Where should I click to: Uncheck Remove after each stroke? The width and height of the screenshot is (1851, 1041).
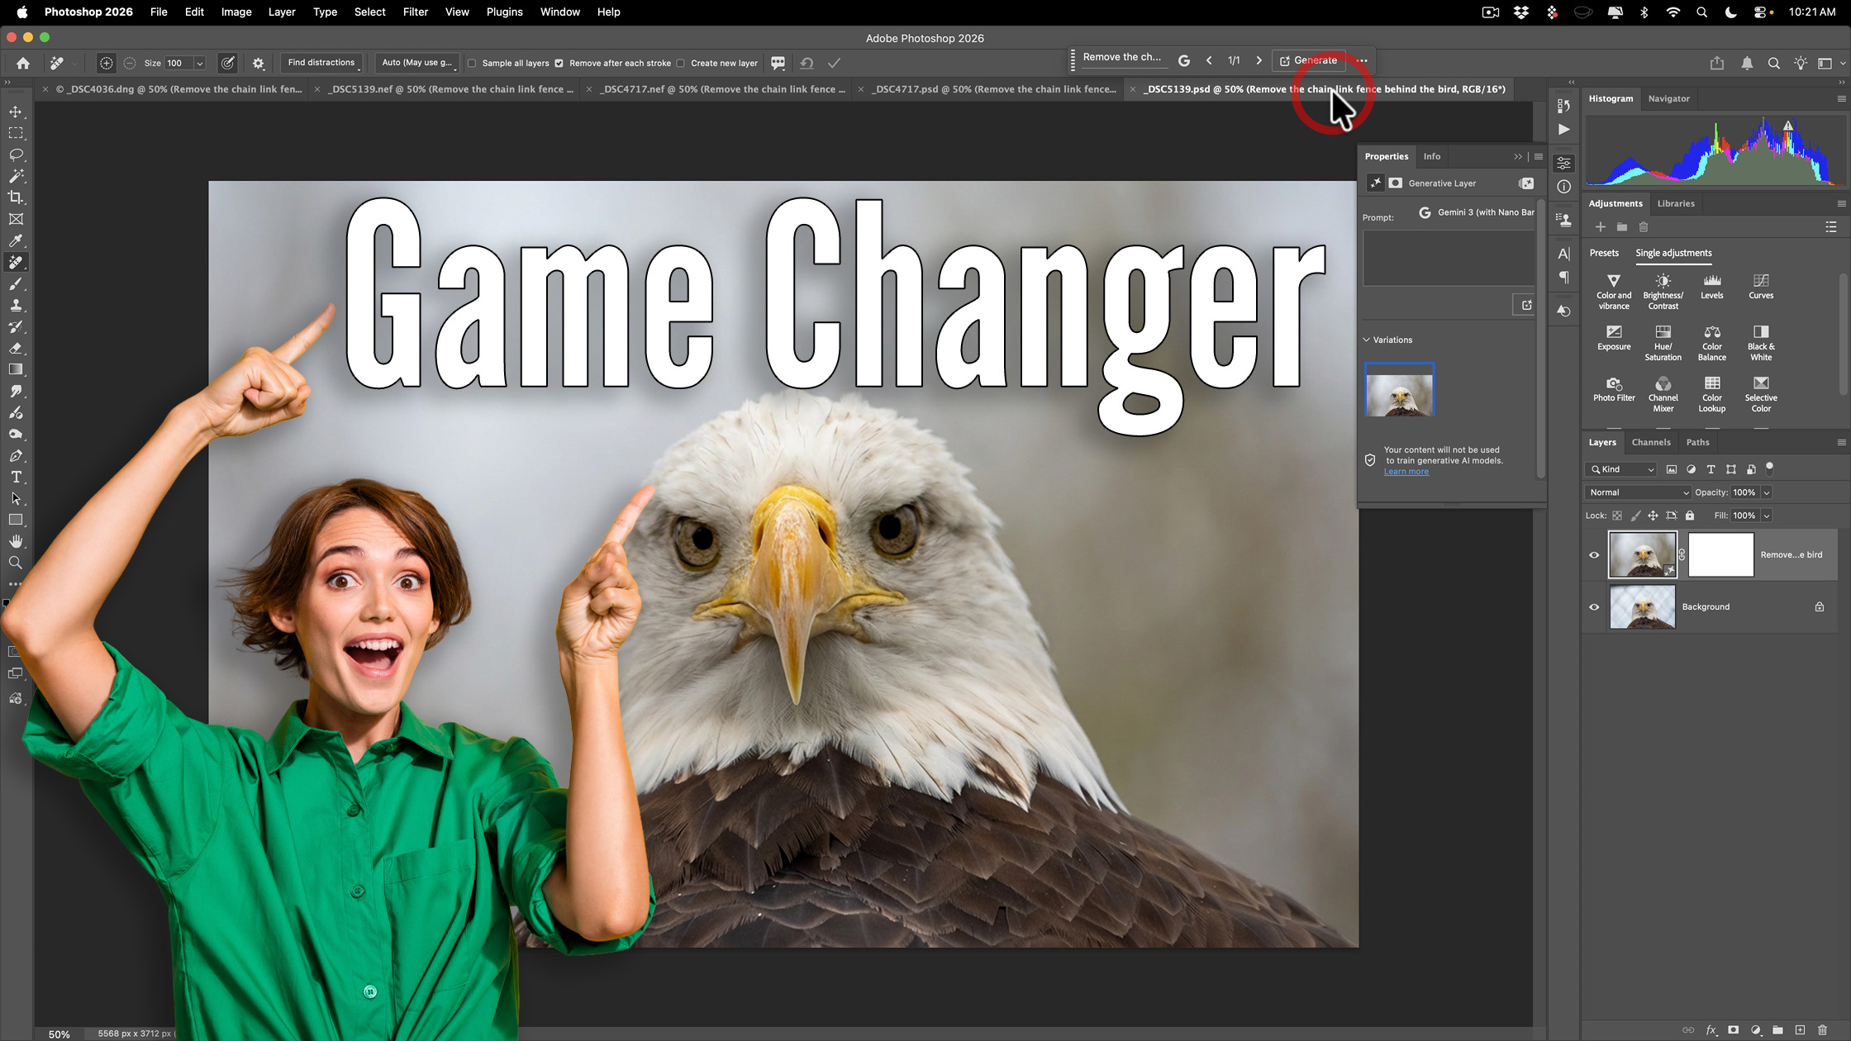[x=560, y=63]
